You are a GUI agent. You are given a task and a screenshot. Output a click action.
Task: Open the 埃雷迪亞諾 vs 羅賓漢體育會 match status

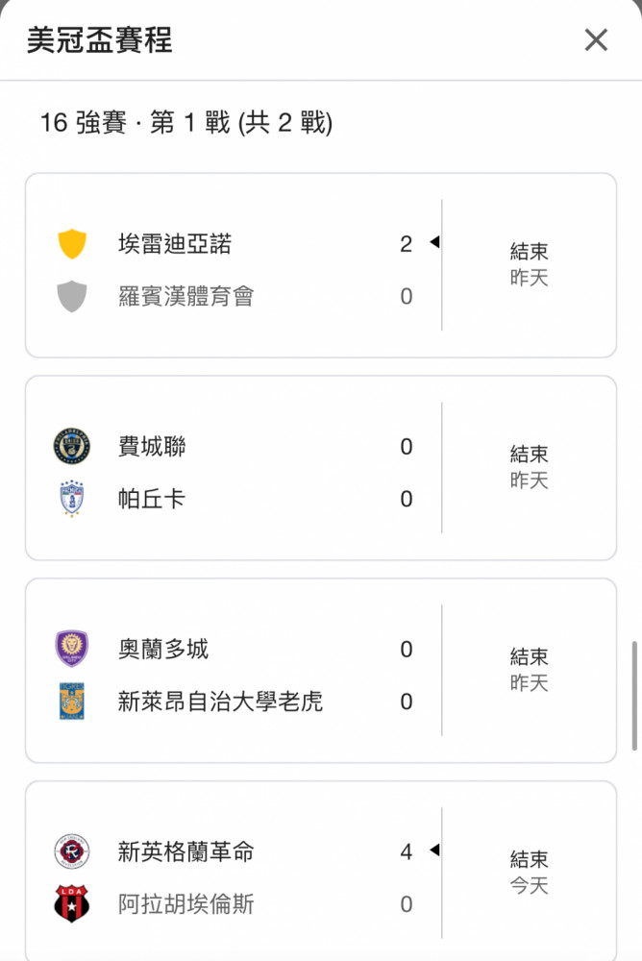coord(529,264)
